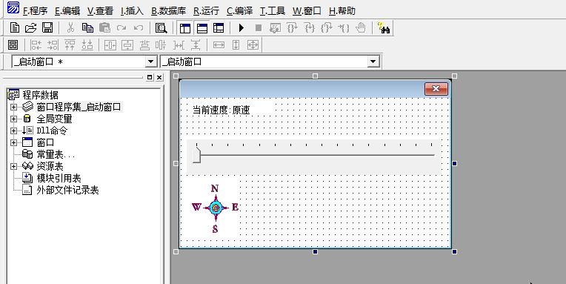The image size is (566, 284).
Task: Make components the same width
Action: [219, 44]
